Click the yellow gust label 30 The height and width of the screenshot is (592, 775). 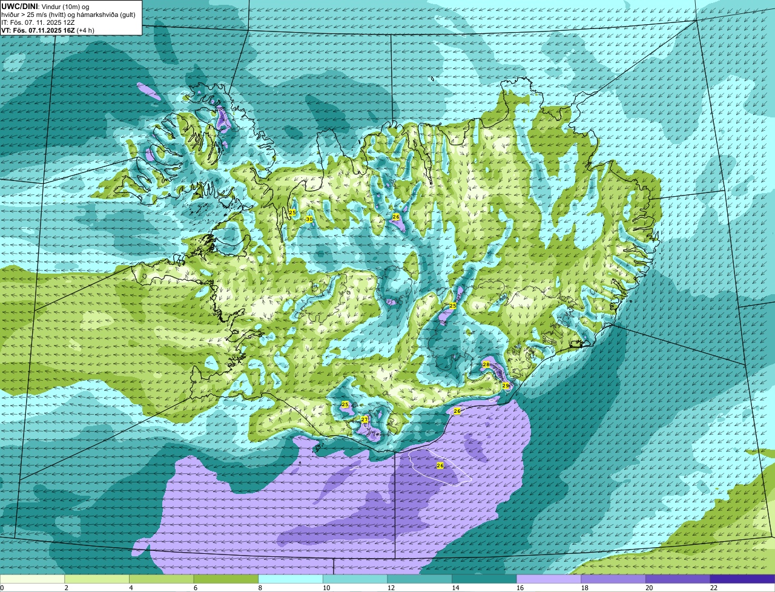[x=309, y=219]
